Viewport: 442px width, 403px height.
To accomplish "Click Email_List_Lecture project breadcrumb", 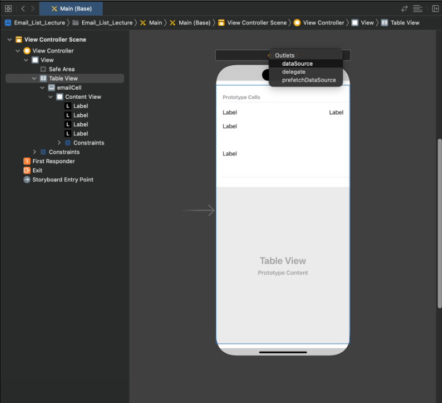I will pos(35,23).
